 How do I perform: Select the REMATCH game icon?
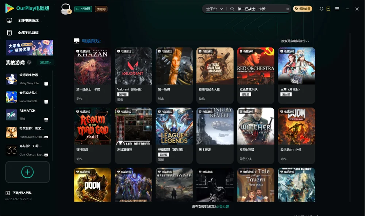point(11,115)
